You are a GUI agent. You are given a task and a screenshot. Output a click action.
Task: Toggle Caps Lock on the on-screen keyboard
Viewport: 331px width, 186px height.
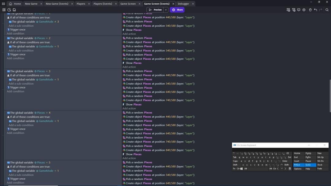pos(235,161)
